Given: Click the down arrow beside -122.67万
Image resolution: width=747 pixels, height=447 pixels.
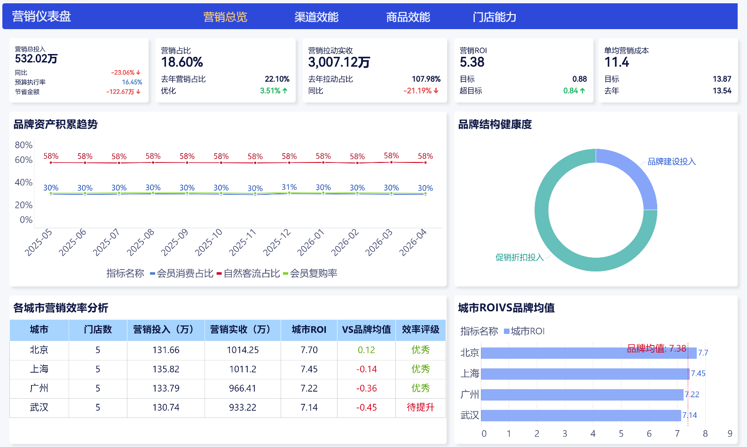Looking at the screenshot, I should (139, 92).
